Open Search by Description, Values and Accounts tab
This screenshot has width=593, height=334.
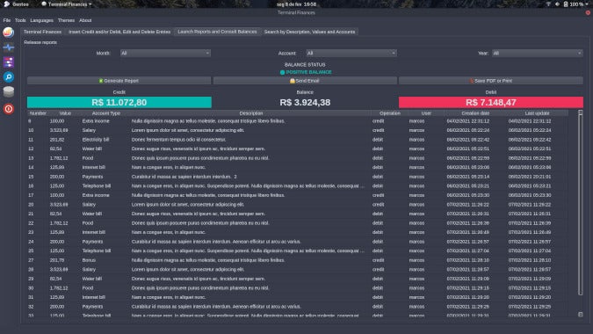click(x=309, y=32)
